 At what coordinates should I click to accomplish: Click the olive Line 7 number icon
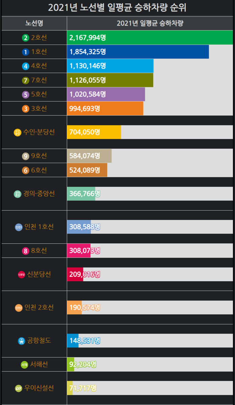26,80
